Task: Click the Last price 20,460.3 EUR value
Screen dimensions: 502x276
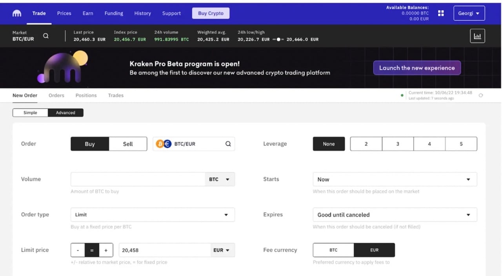Action: click(89, 40)
